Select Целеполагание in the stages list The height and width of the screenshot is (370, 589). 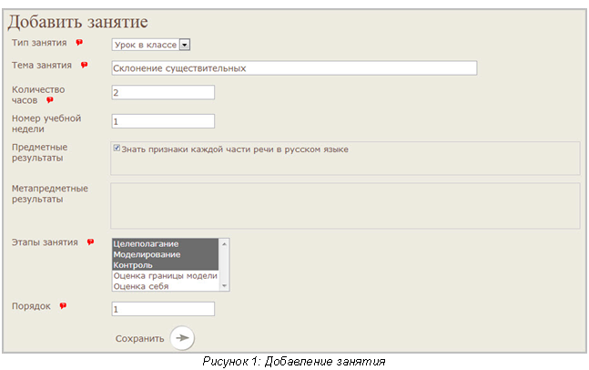coord(166,243)
